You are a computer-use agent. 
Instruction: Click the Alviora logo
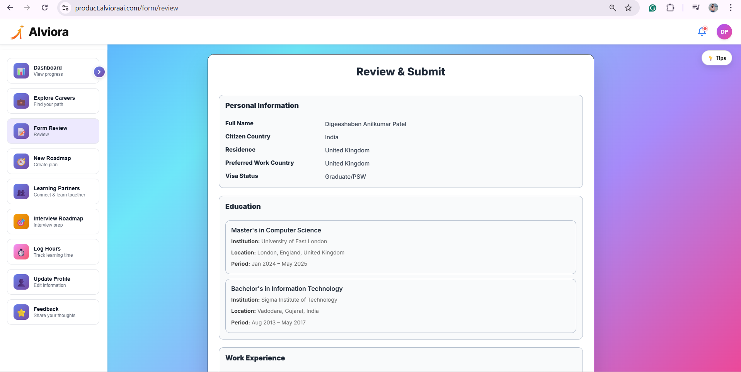(x=40, y=32)
